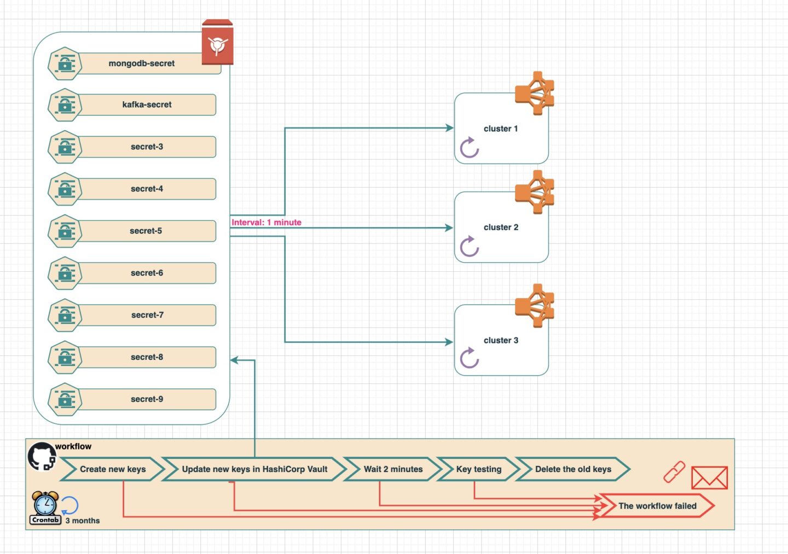Screen dimensions: 788x554
Task: Click the 'cluster 2' label text
Action: [501, 227]
